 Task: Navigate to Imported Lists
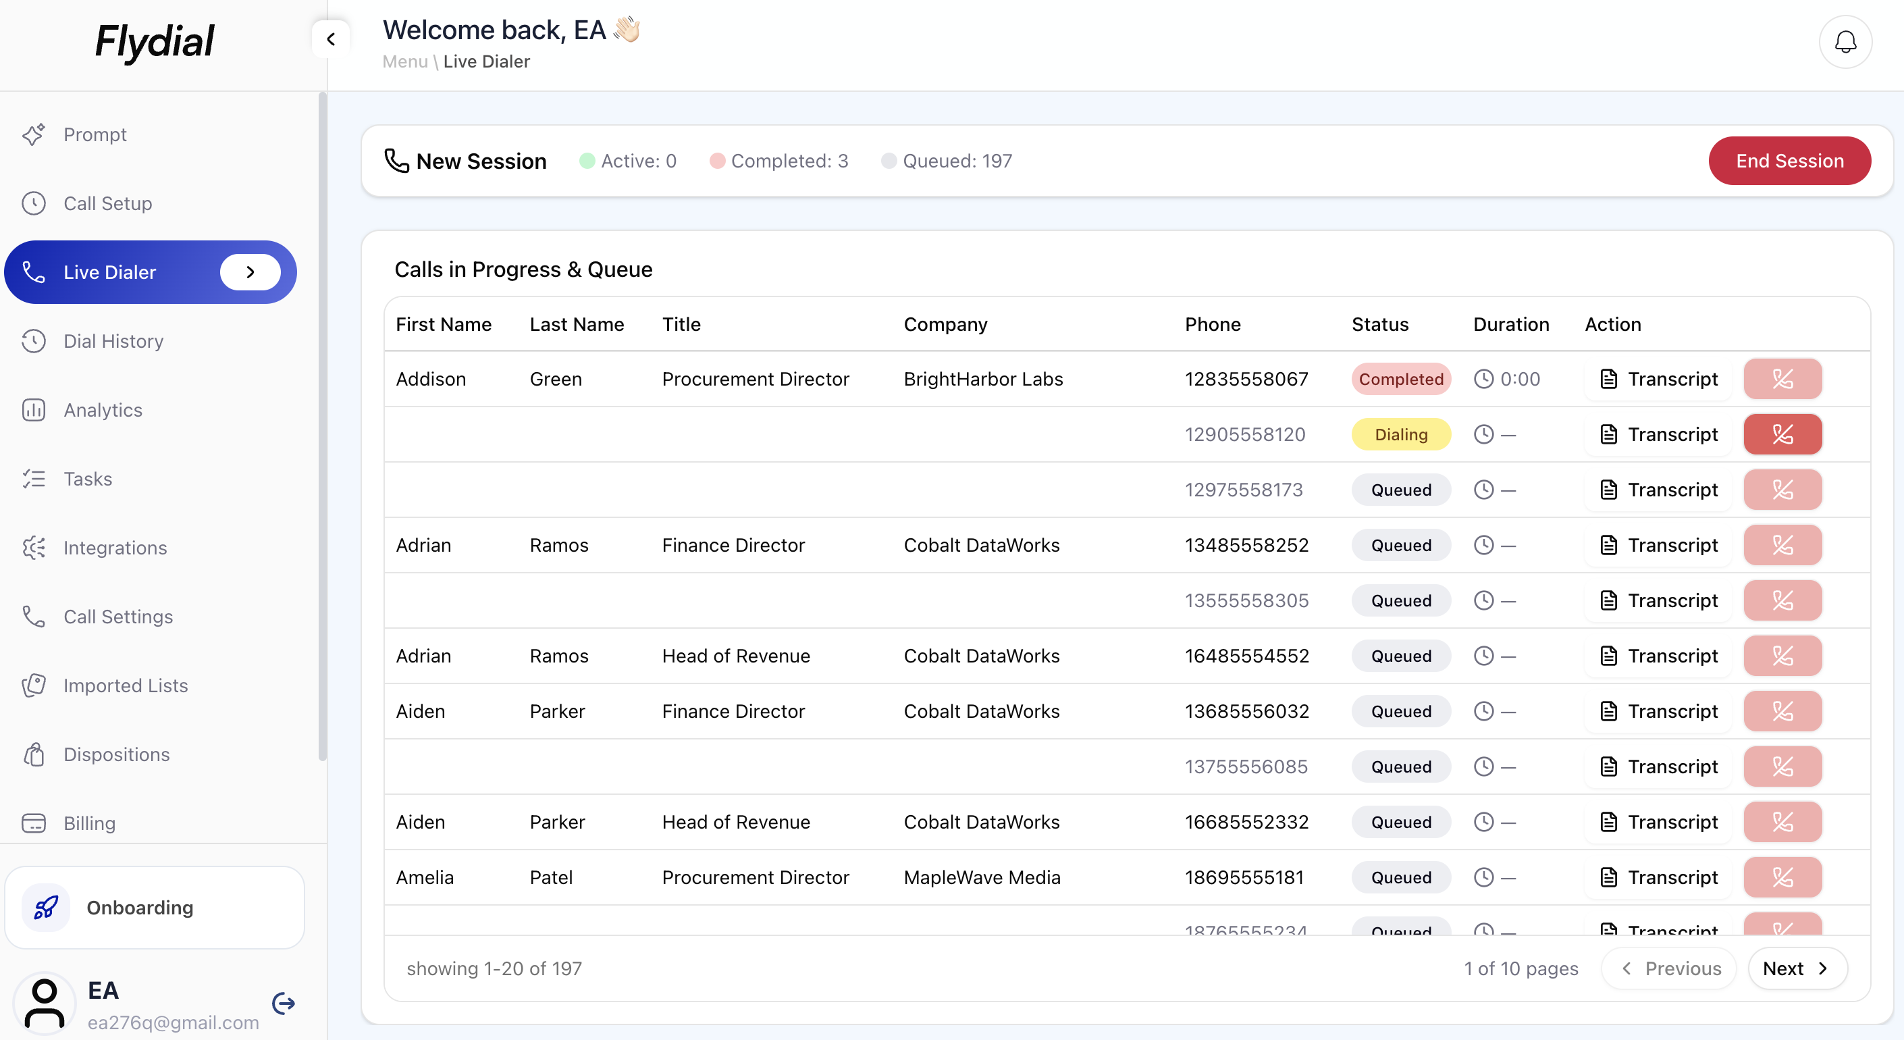[x=125, y=685]
